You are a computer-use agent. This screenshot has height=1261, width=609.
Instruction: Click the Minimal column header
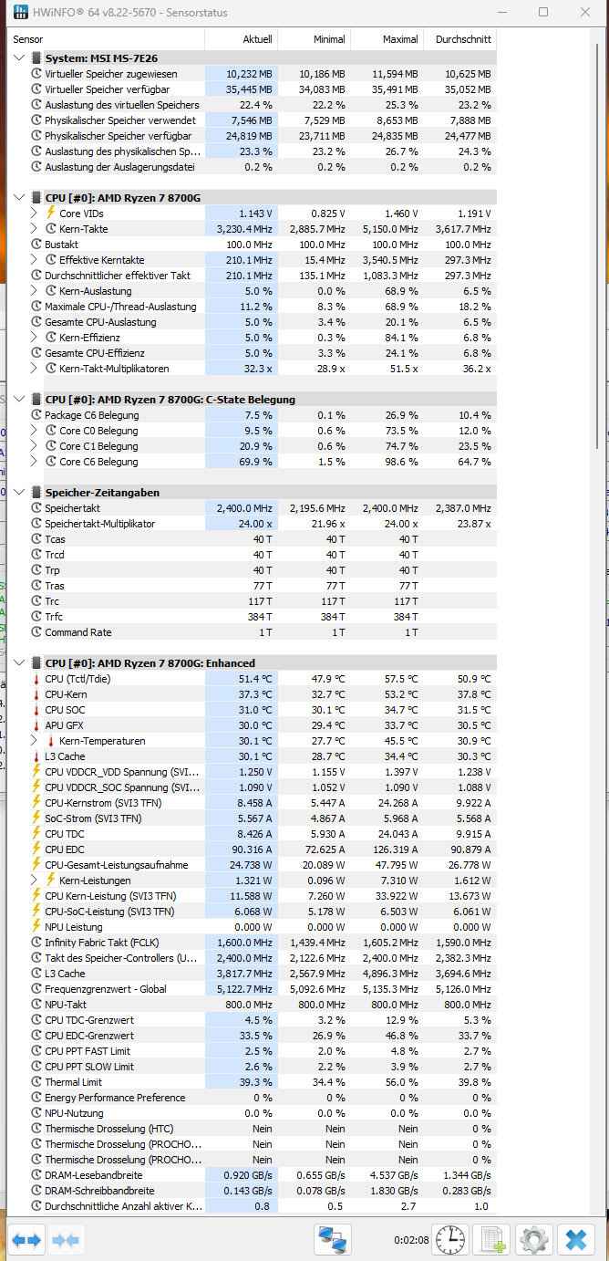click(314, 39)
